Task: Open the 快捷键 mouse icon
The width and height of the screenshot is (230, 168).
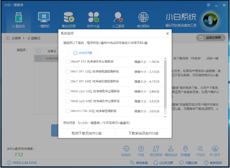Action: tap(186, 149)
